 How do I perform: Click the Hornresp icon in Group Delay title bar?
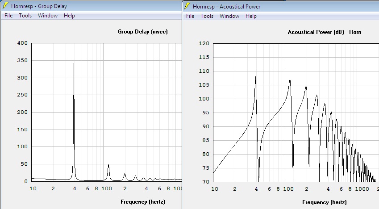5,5
